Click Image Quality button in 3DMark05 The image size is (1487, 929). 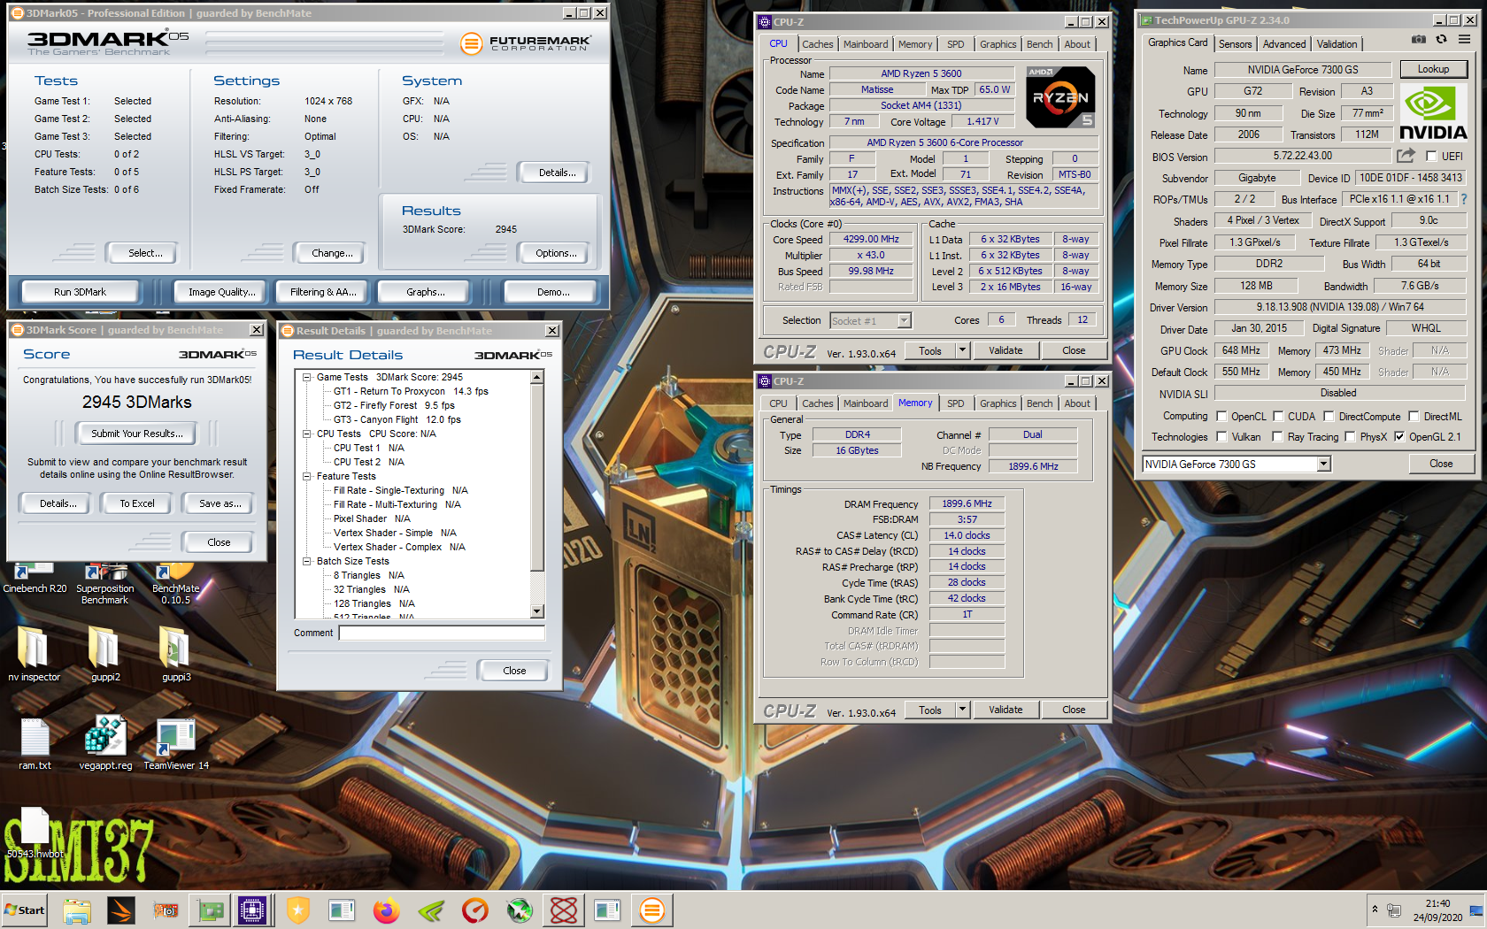coord(221,292)
